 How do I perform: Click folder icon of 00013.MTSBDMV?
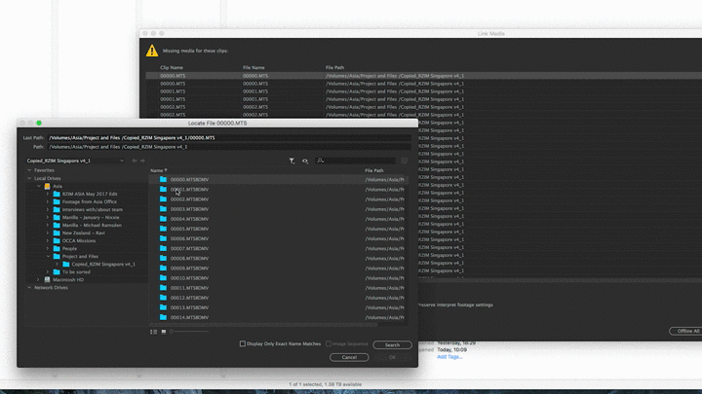163,307
